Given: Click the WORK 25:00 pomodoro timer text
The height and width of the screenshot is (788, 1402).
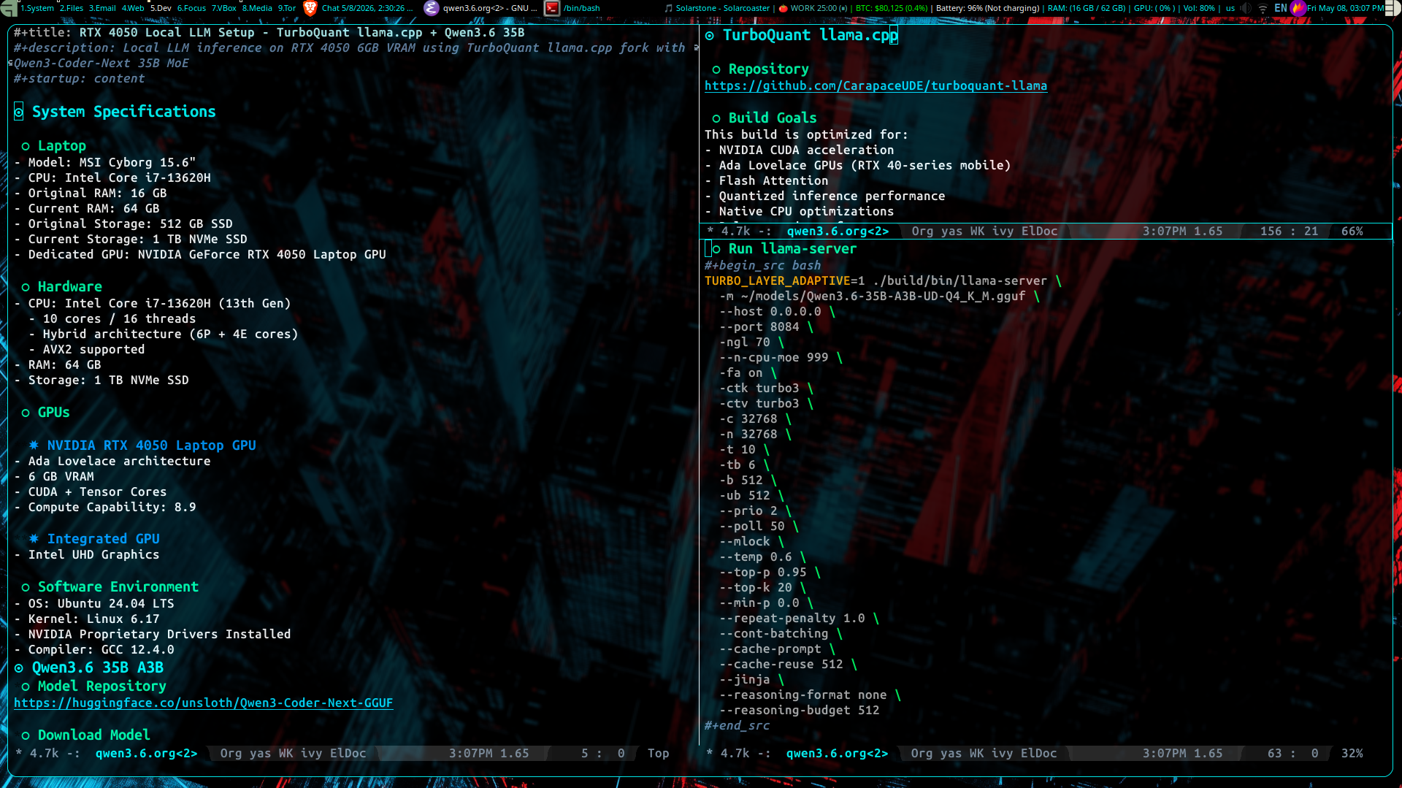Looking at the screenshot, I should pos(819,9).
